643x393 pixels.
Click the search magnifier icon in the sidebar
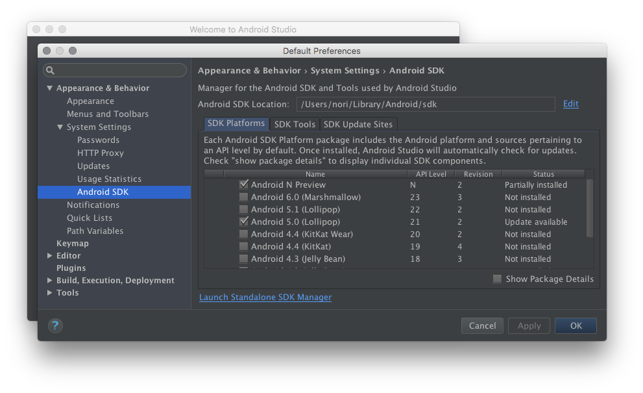click(50, 70)
